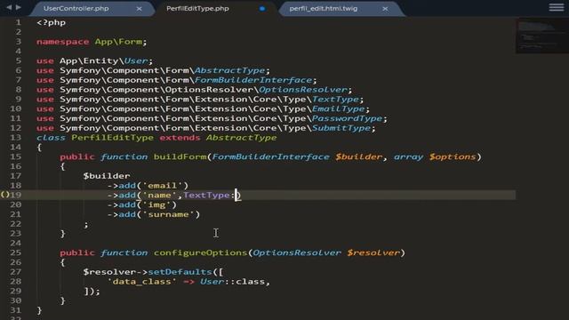Click 'EmailType' in the import statement
This screenshot has height=320, width=569.
tap(338, 108)
